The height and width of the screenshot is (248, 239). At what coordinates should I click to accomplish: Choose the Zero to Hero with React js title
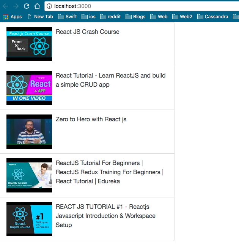pos(91,119)
